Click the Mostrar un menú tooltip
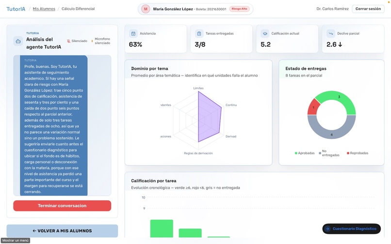This screenshot has width=391, height=244. point(16,241)
